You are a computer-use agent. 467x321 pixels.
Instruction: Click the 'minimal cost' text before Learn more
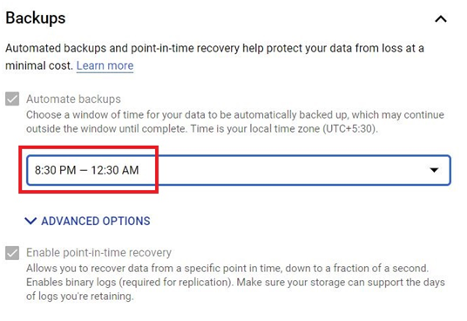coord(39,65)
